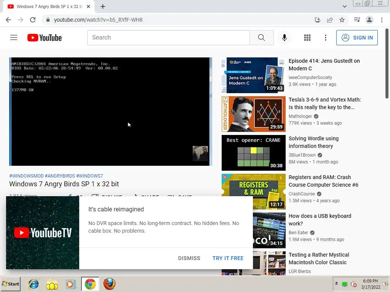The height and width of the screenshot is (292, 390).
Task: Open the Windows Start menu
Action: click(10, 284)
